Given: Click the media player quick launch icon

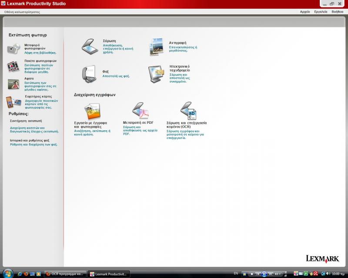Looking at the screenshot, I should [38, 274].
